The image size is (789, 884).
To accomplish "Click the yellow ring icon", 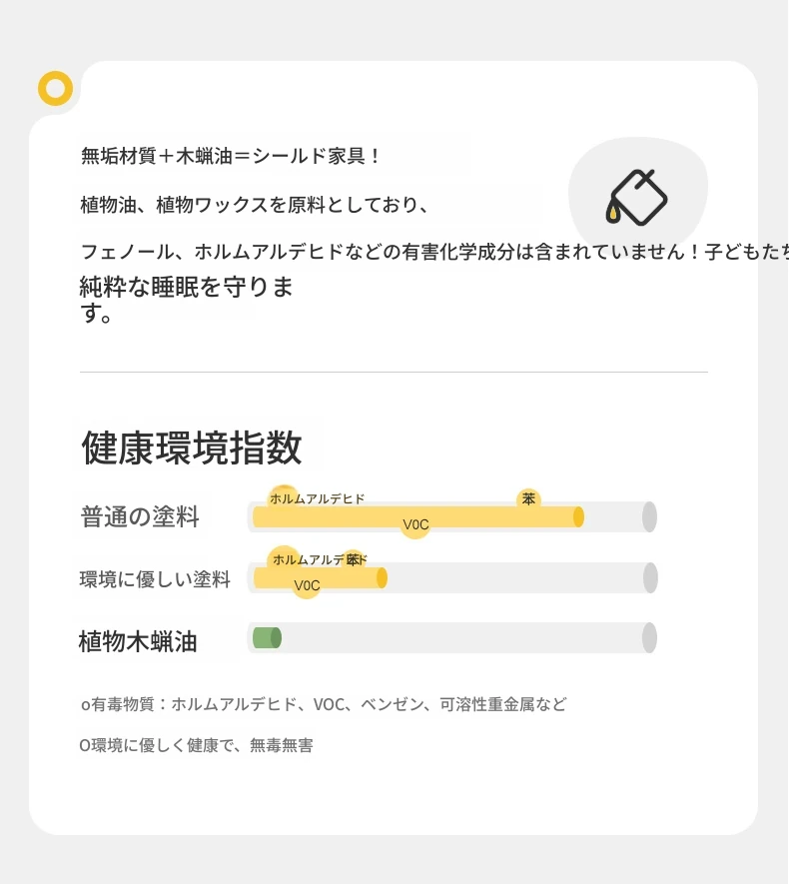I will (55, 89).
